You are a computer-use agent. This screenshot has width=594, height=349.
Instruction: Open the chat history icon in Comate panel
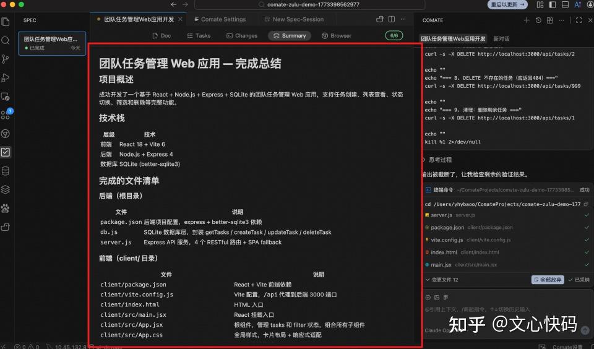click(x=538, y=20)
